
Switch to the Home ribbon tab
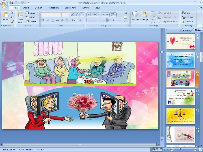(15, 8)
